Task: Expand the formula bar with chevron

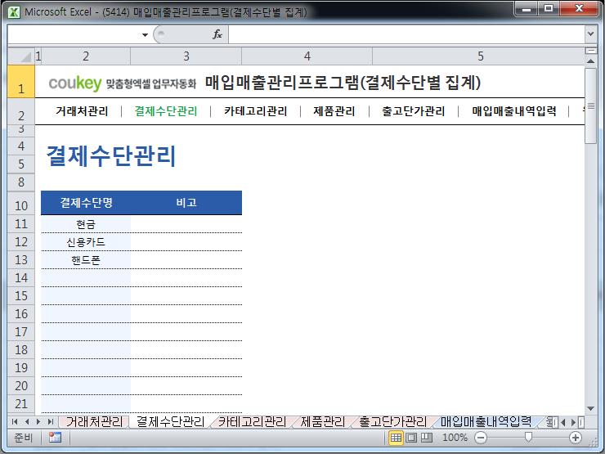Action: coord(590,34)
